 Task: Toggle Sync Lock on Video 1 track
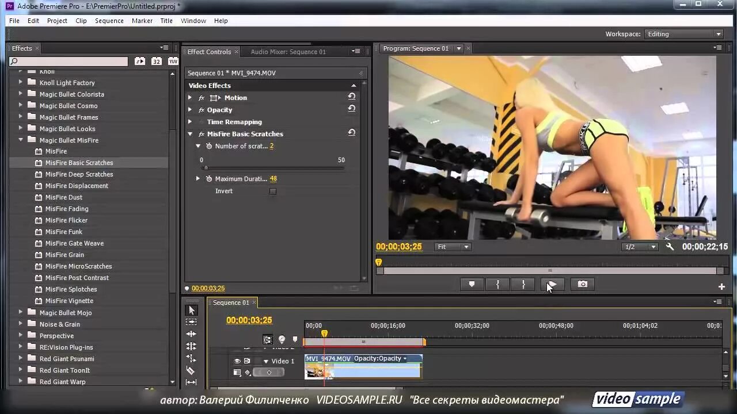pos(247,361)
